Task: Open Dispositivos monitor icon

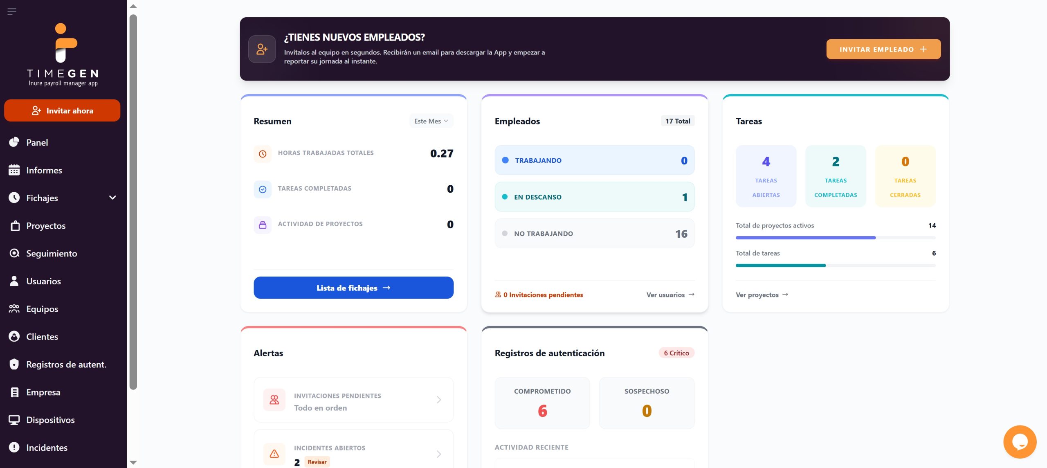Action: pyautogui.click(x=14, y=420)
